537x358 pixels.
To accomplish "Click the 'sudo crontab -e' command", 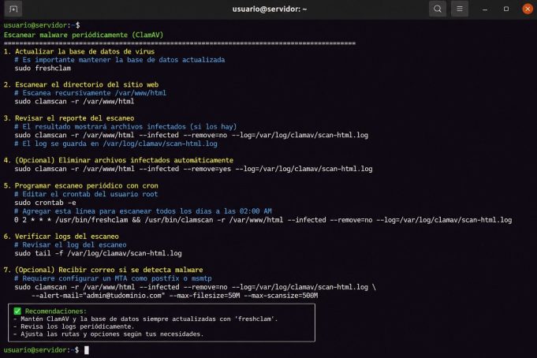I will (45, 203).
